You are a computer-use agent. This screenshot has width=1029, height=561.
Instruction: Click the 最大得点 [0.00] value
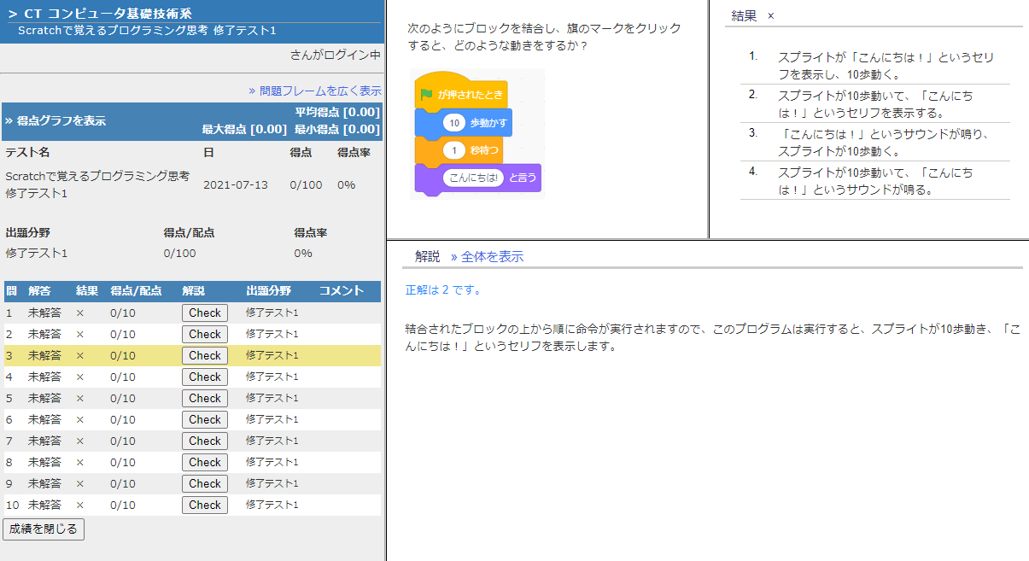click(244, 129)
